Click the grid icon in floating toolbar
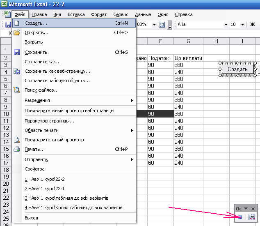260x226 pixels. point(252,217)
